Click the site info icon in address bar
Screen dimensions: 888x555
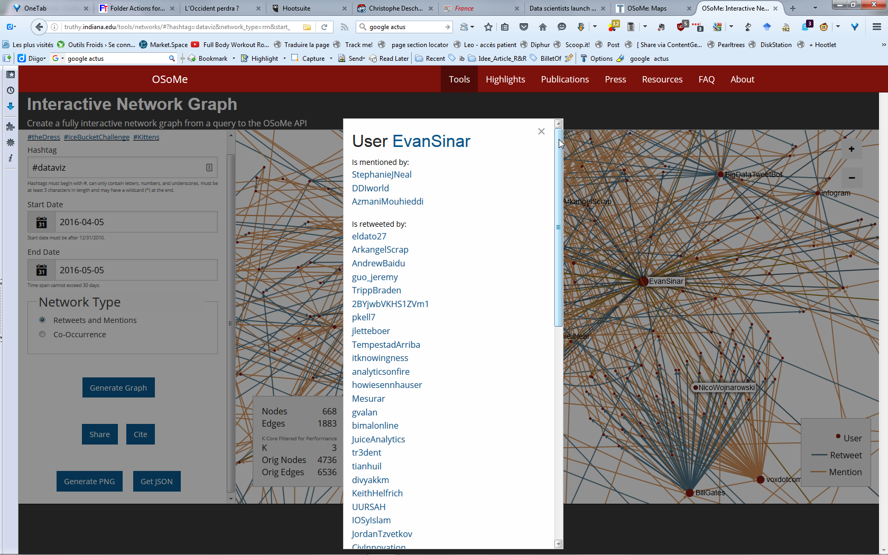pos(54,27)
